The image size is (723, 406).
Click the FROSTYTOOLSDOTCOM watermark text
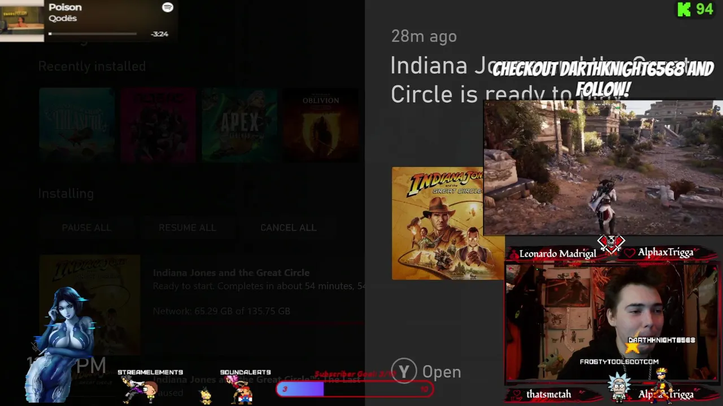(x=619, y=362)
